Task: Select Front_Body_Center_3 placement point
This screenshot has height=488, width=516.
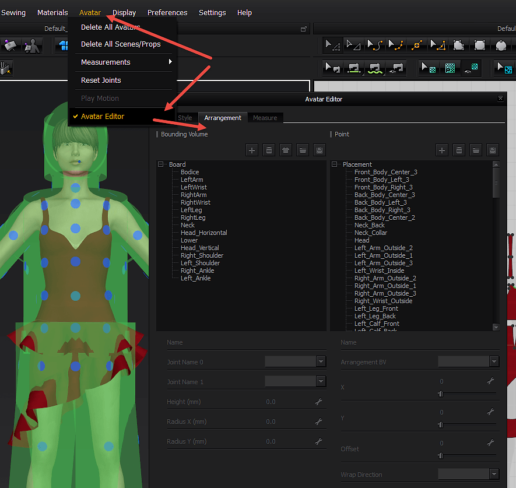Action: pos(385,172)
